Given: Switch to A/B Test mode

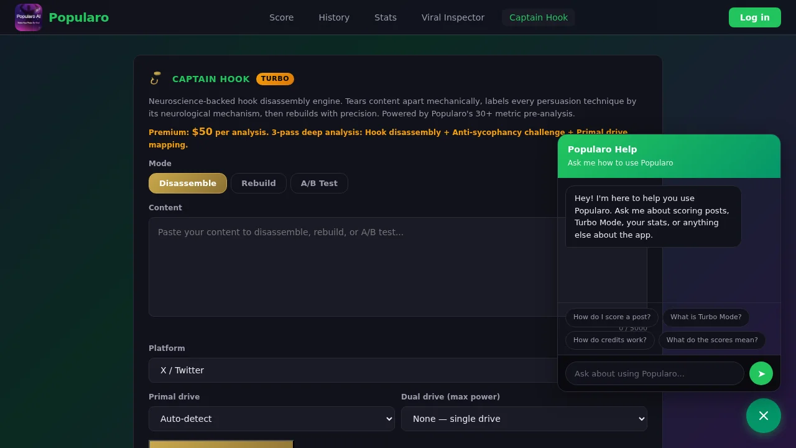Looking at the screenshot, I should 319,183.
